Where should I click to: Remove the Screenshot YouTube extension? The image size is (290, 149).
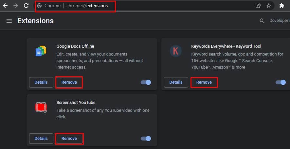(x=69, y=139)
